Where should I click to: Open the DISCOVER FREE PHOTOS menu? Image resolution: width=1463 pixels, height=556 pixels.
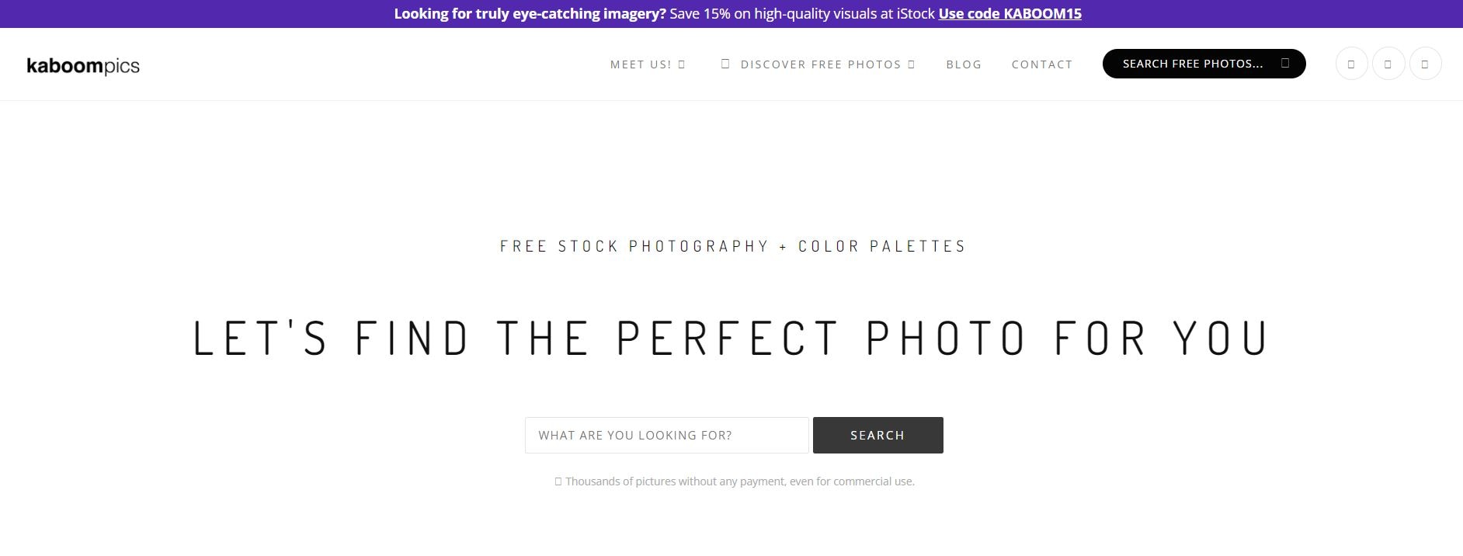pyautogui.click(x=820, y=64)
